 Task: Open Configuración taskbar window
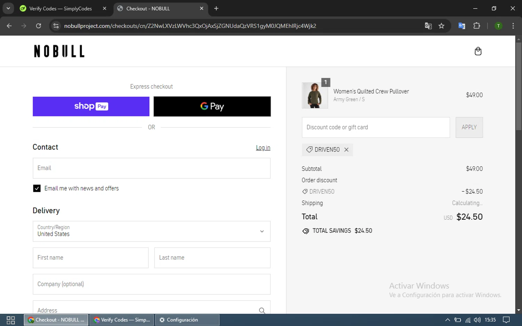(x=187, y=320)
